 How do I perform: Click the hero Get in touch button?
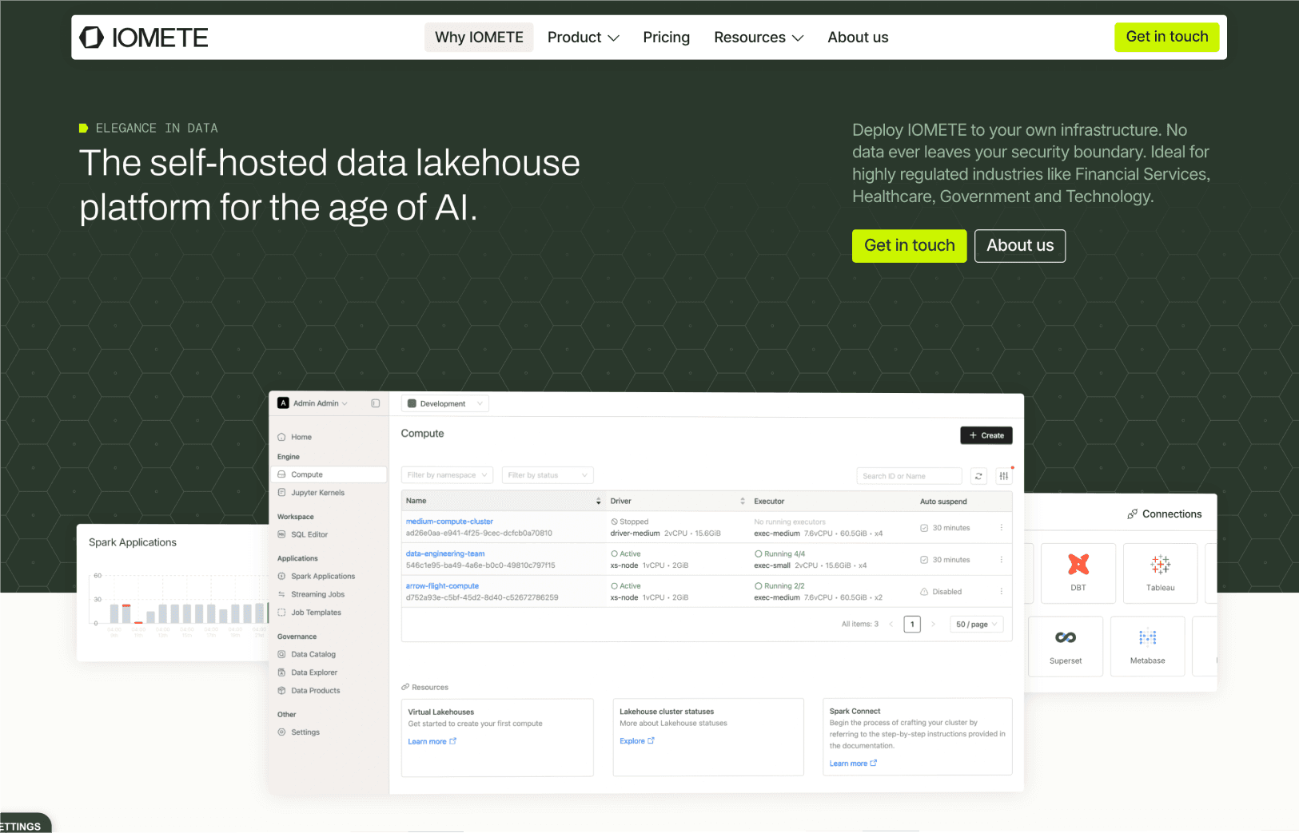click(x=910, y=246)
